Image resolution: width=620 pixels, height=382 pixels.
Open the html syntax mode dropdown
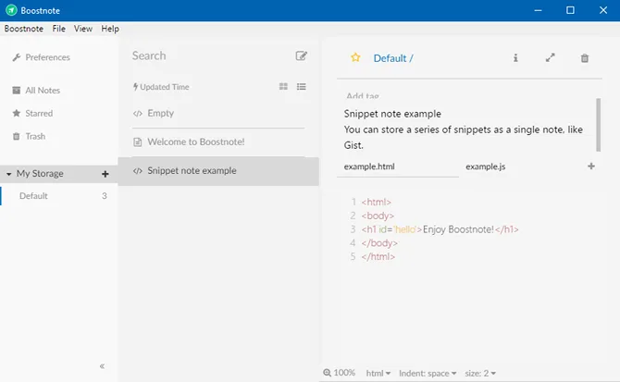pos(378,373)
